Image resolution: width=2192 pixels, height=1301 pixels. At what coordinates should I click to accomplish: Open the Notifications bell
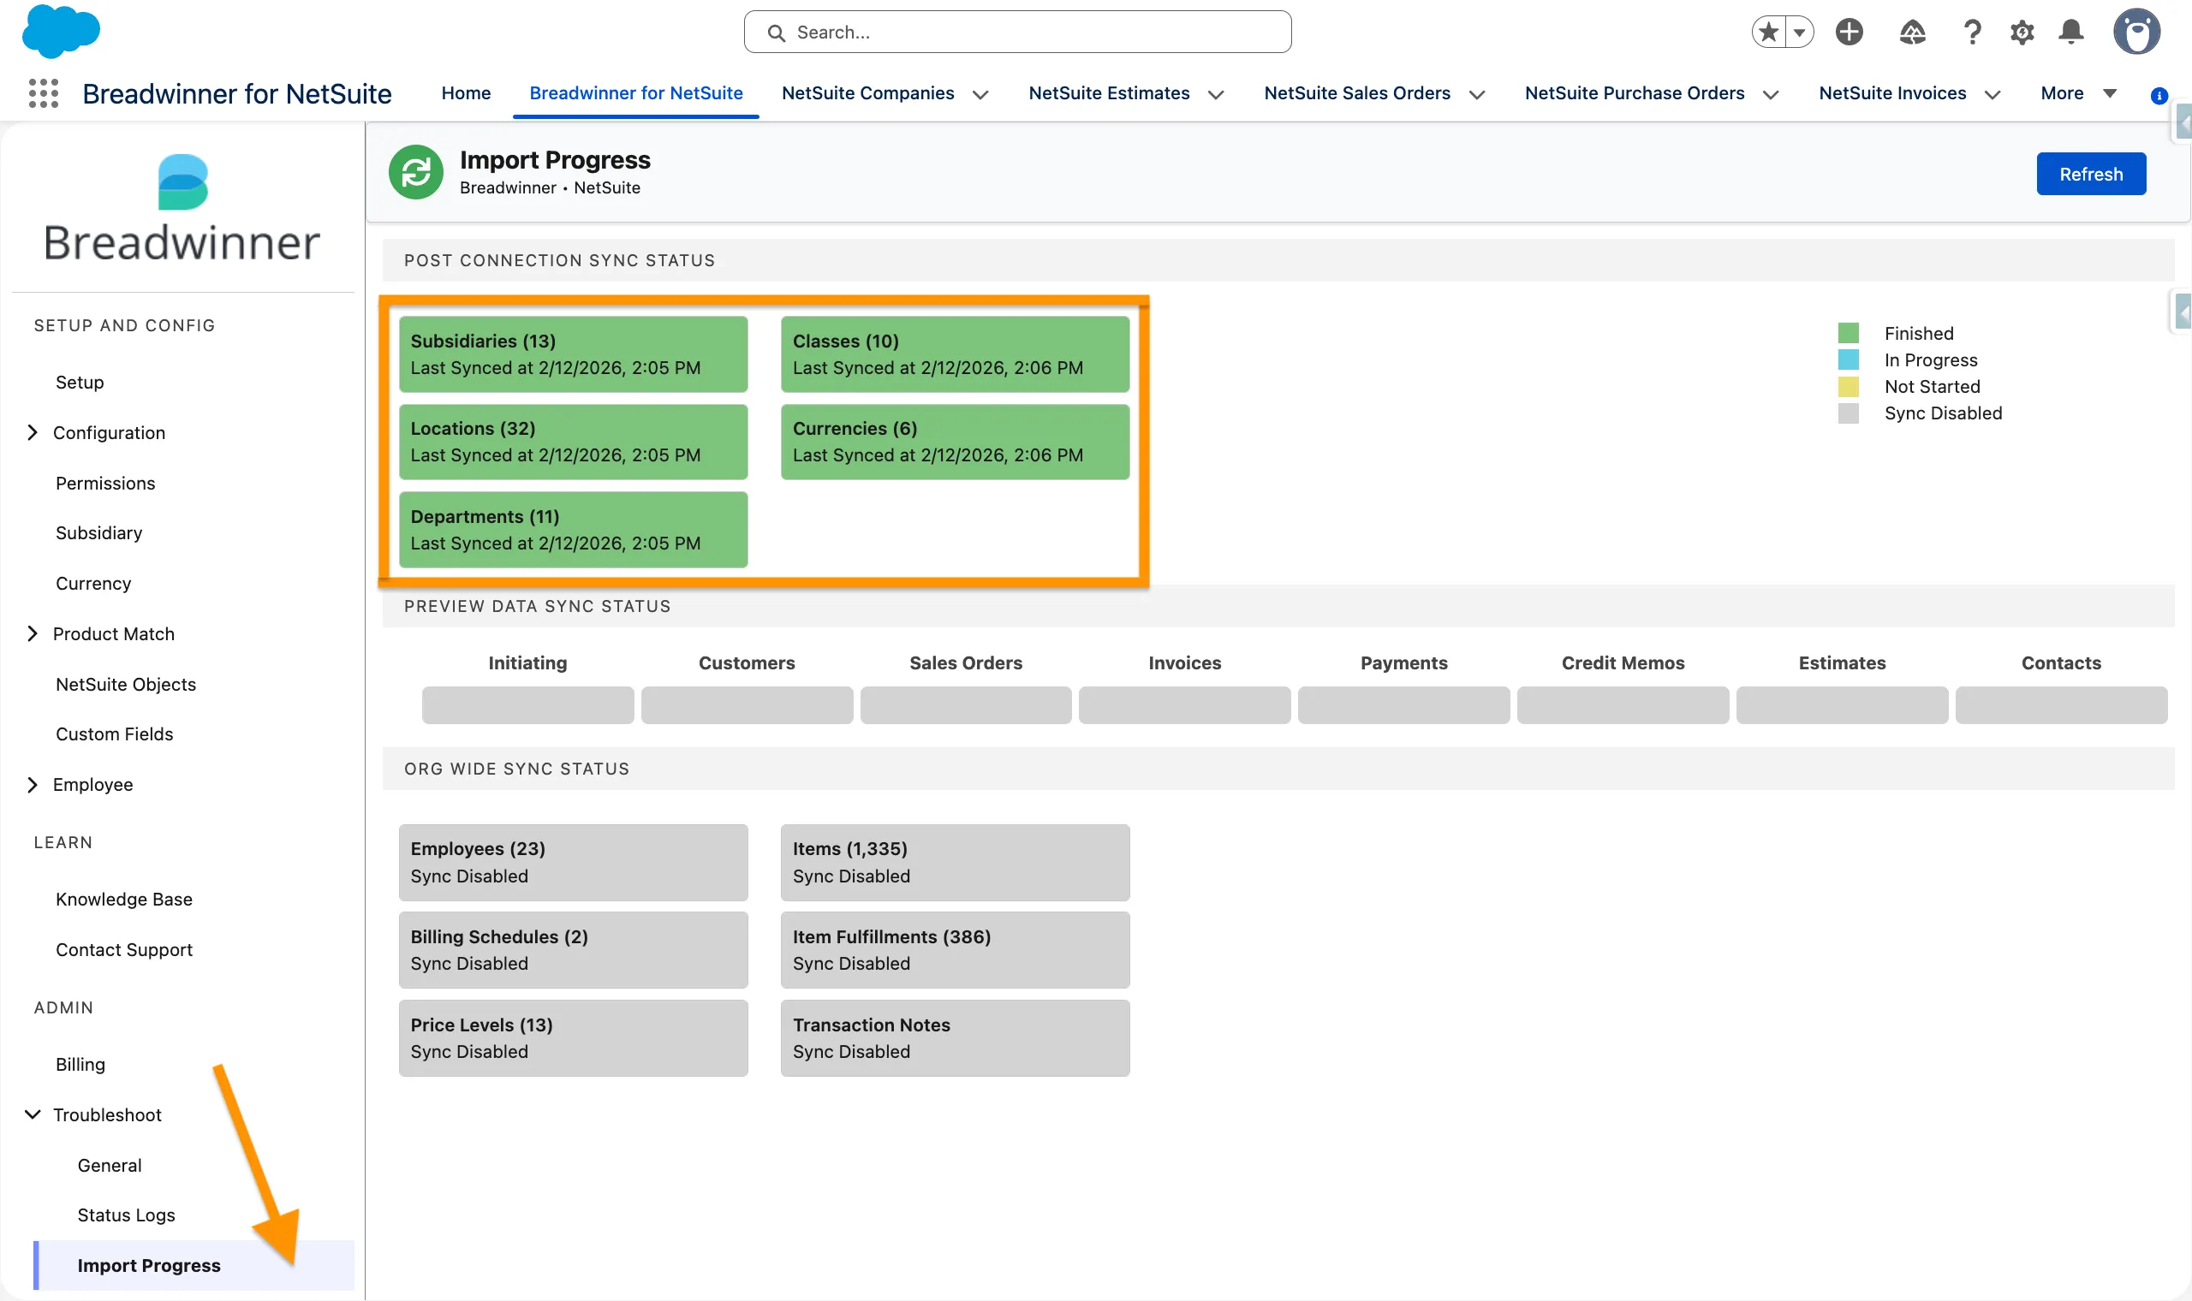coord(2071,33)
